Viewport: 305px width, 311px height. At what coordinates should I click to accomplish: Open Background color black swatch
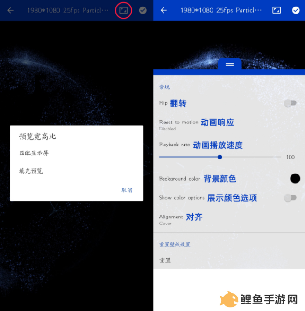[x=295, y=178]
